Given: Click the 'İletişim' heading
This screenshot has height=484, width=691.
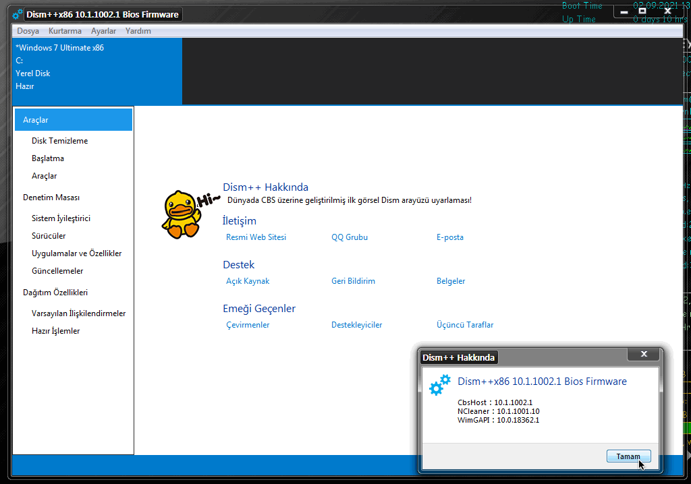Looking at the screenshot, I should click(240, 220).
